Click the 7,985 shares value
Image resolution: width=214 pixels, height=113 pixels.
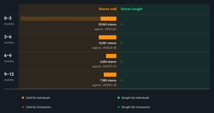(108, 80)
